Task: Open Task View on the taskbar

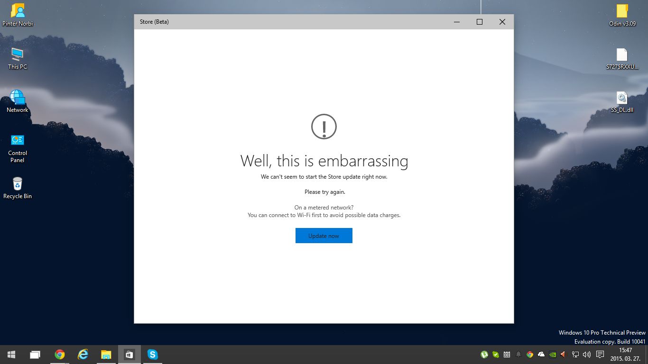Action: click(35, 354)
